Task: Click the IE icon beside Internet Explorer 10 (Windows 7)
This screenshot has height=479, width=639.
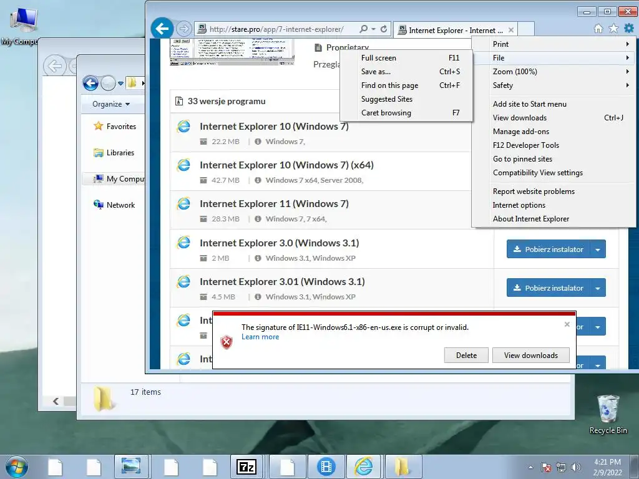Action: coord(183,126)
